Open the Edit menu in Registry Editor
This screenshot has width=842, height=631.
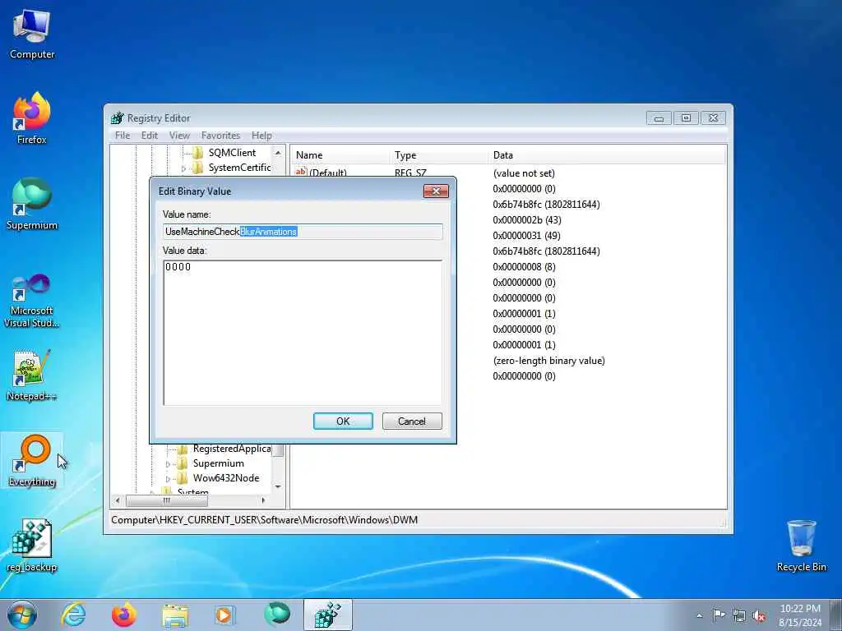(150, 136)
